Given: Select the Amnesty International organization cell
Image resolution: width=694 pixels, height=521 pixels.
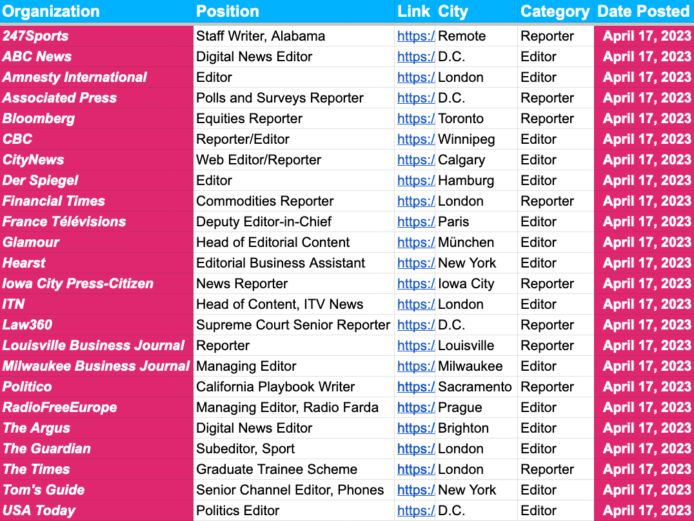Looking at the screenshot, I should [75, 77].
